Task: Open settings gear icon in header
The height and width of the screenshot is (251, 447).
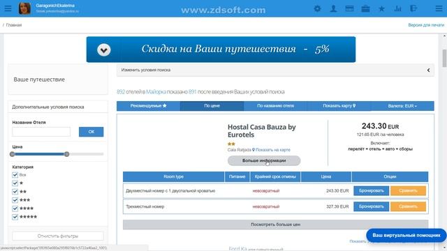Action: tap(317, 8)
